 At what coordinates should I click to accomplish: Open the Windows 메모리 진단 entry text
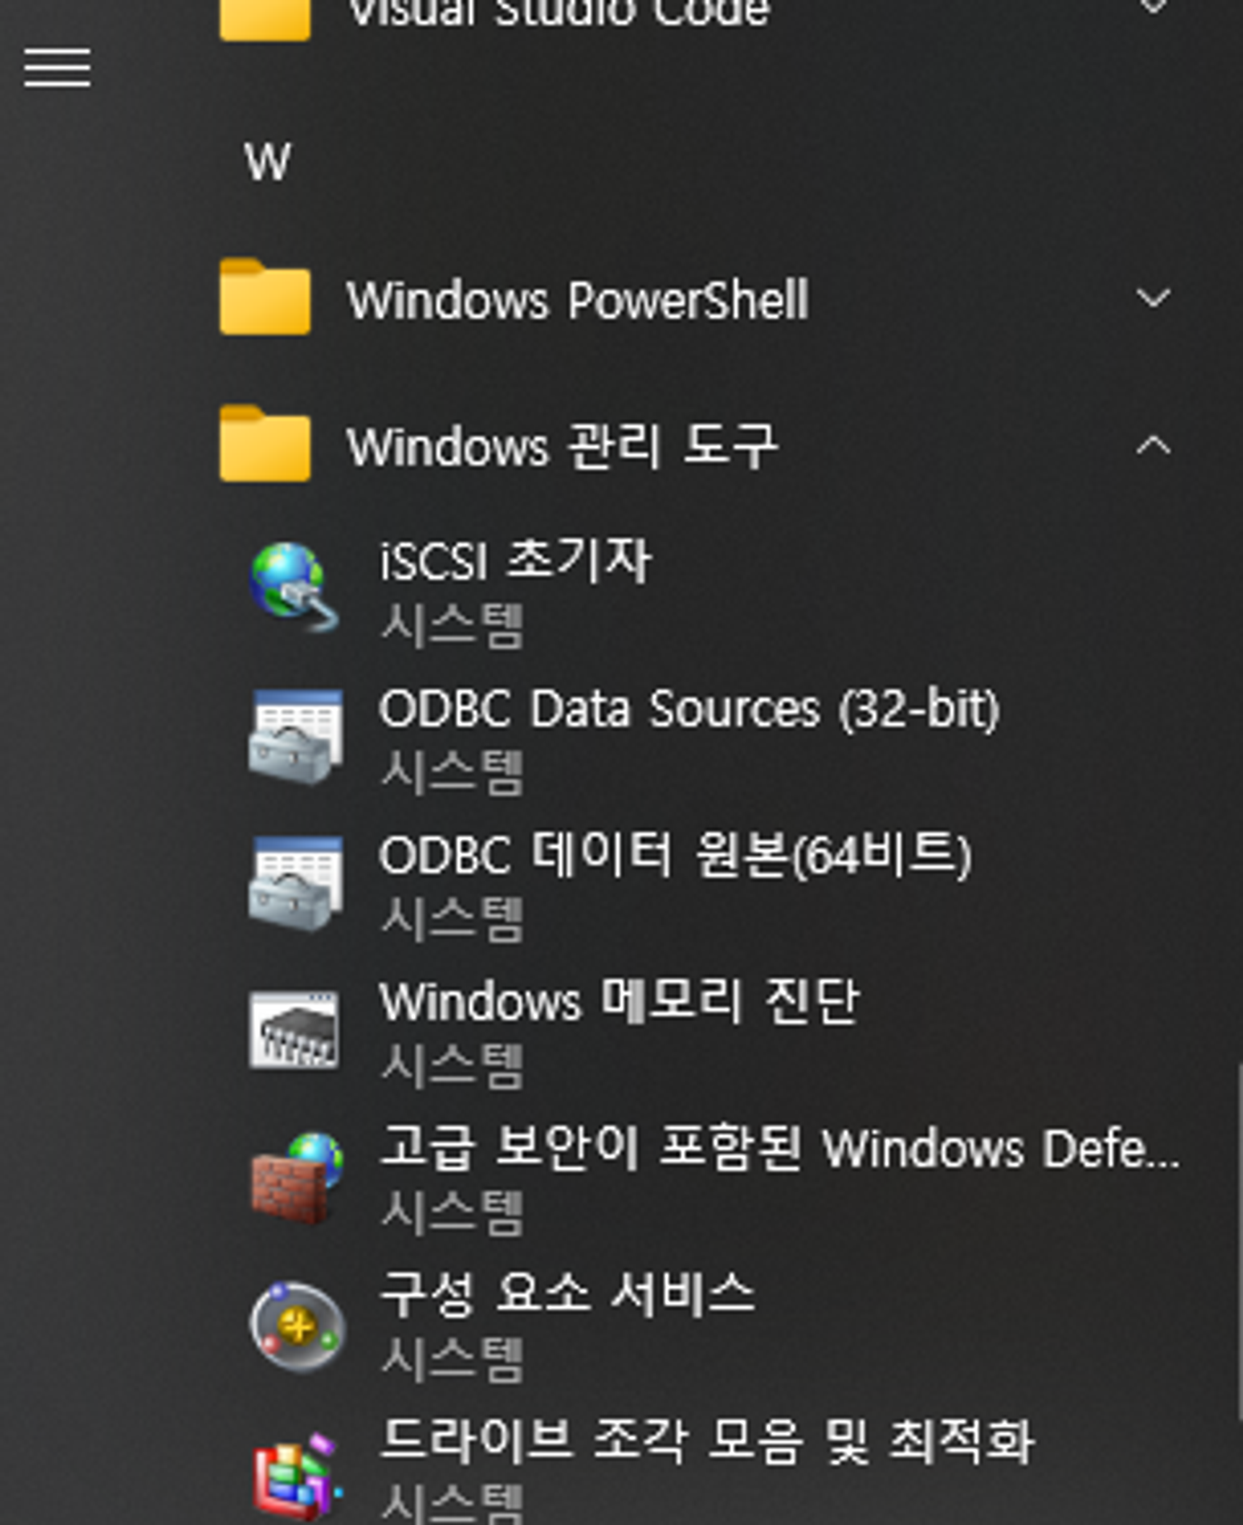point(618,1001)
